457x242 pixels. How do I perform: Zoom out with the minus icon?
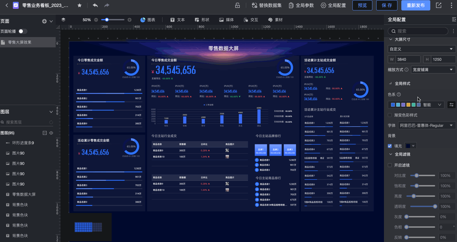[x=96, y=20]
